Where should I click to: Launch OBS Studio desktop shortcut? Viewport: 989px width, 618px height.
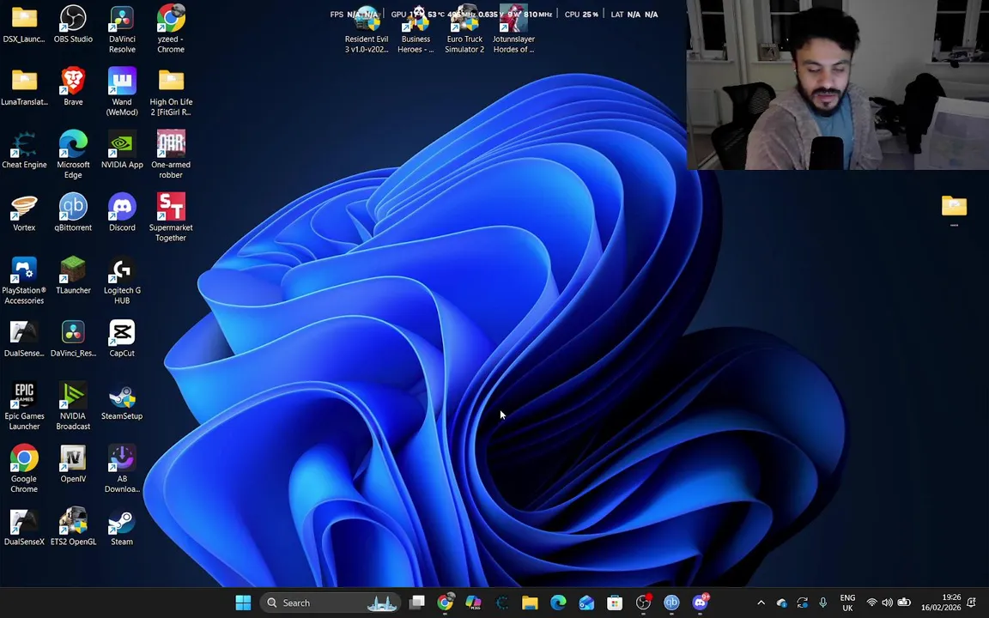tap(73, 24)
